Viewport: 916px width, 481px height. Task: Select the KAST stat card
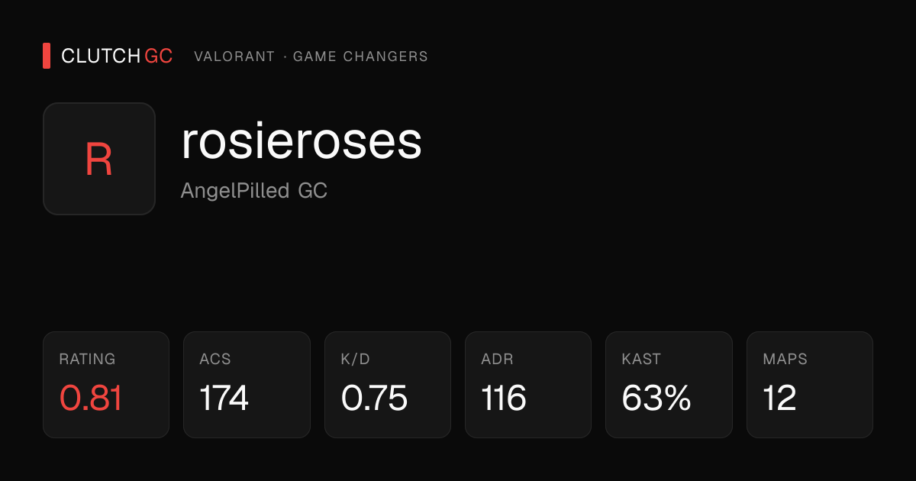click(669, 385)
